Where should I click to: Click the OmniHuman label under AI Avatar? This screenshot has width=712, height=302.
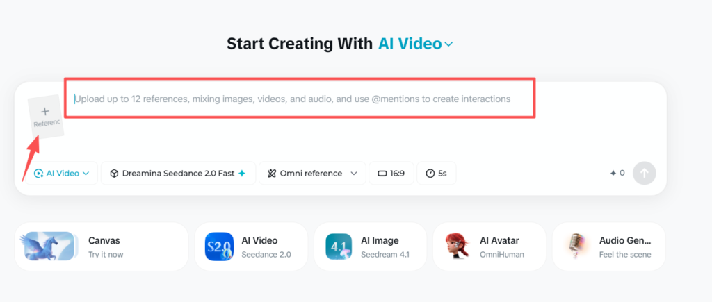coord(502,254)
